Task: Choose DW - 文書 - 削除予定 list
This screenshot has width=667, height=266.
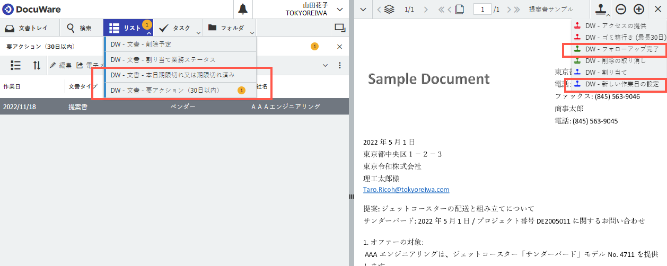Action: pos(180,44)
